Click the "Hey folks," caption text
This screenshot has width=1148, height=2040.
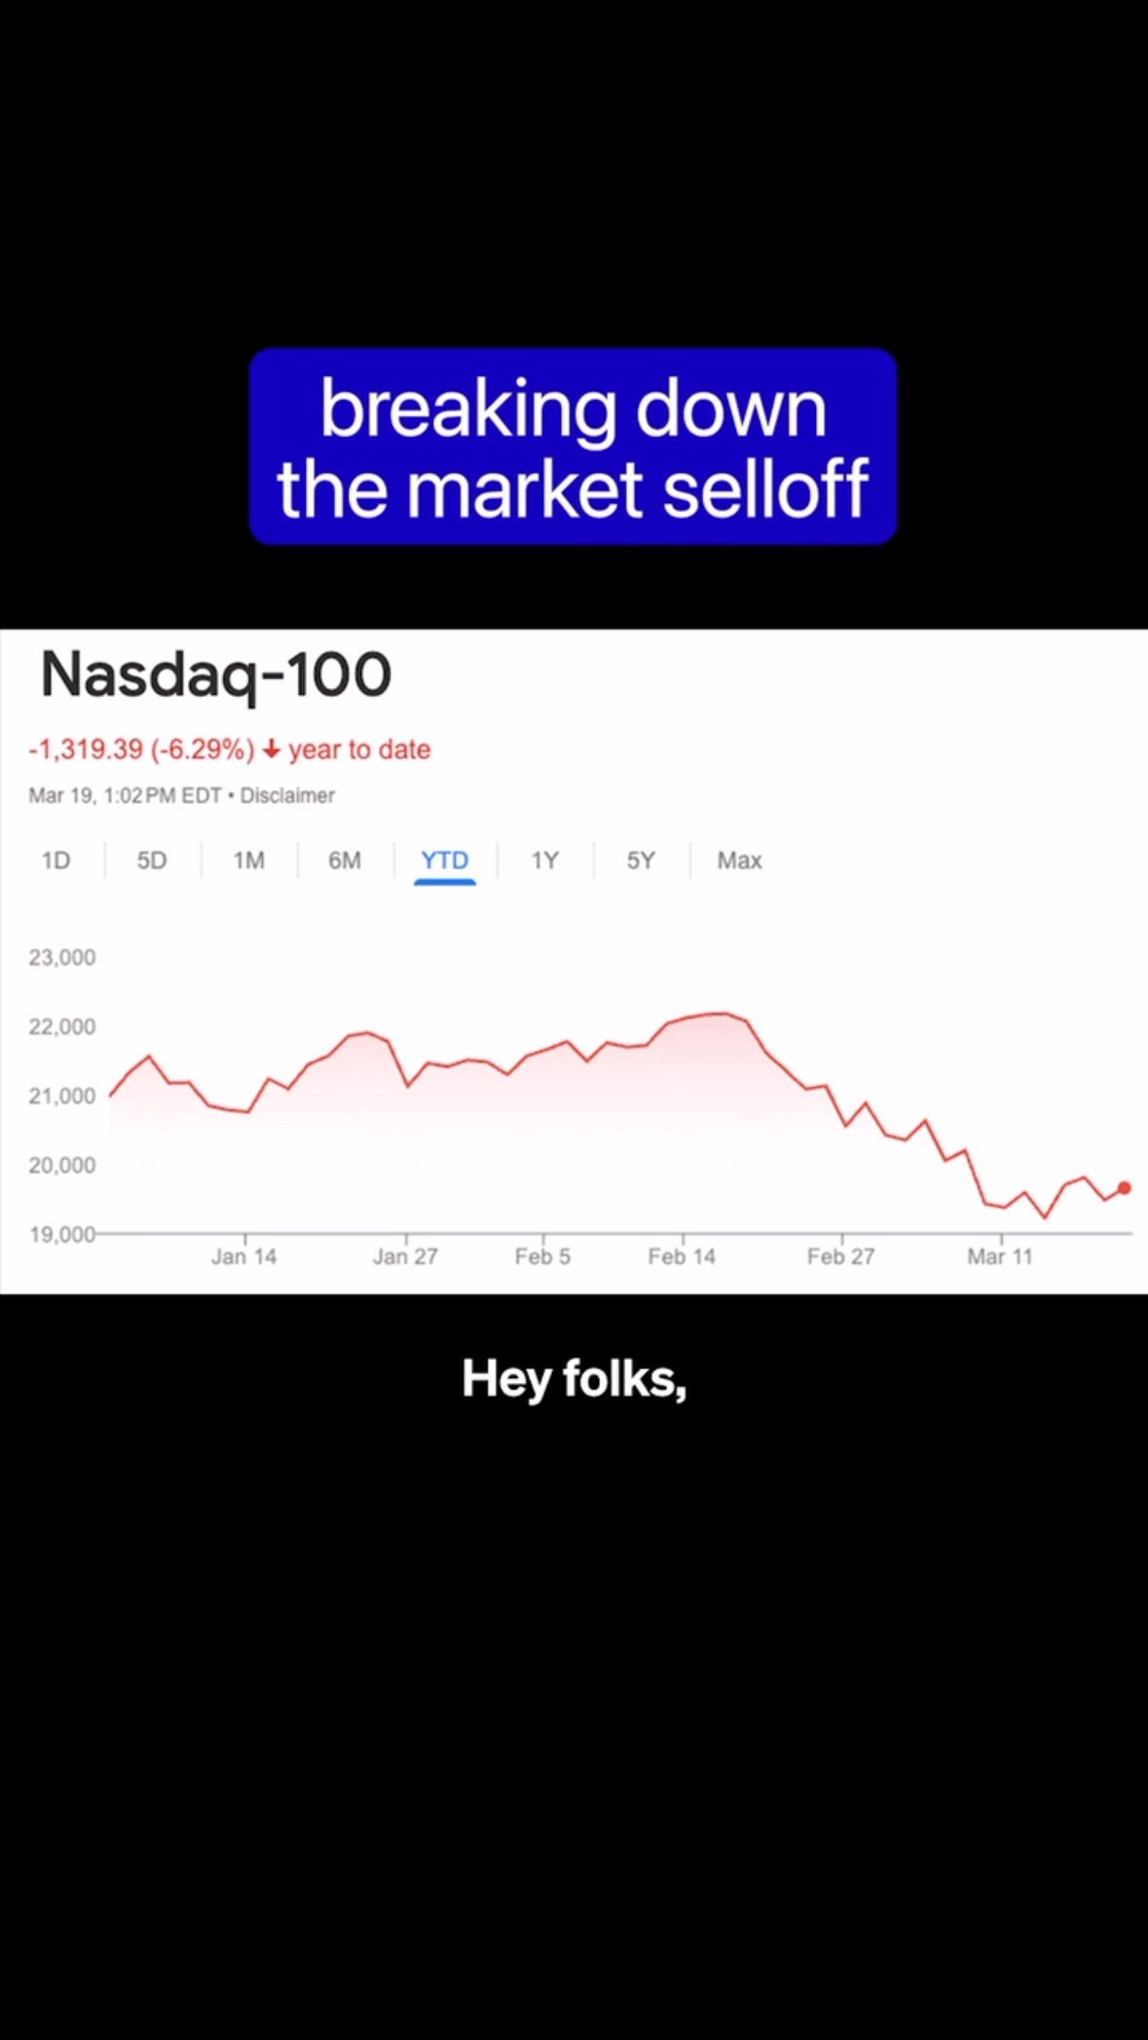click(574, 1379)
